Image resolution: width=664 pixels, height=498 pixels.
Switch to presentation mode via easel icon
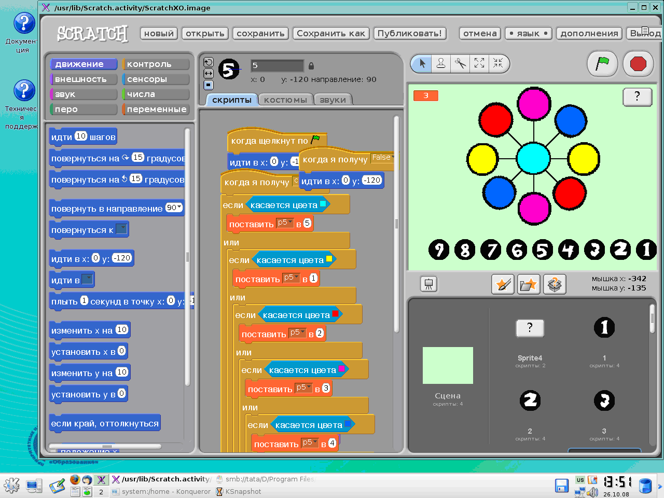[x=428, y=284]
